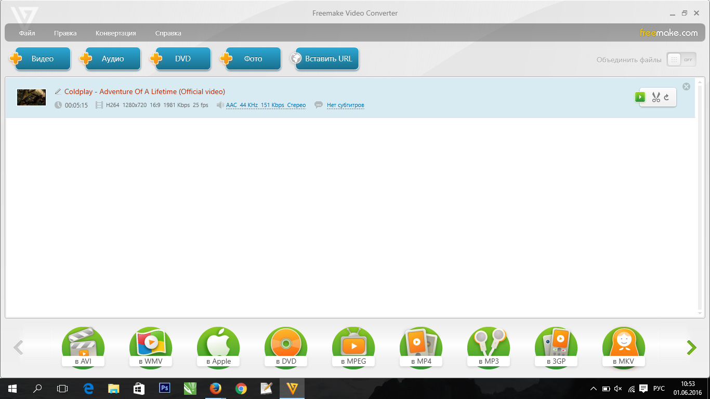Select the в DVD output icon
710x399 pixels.
click(286, 348)
